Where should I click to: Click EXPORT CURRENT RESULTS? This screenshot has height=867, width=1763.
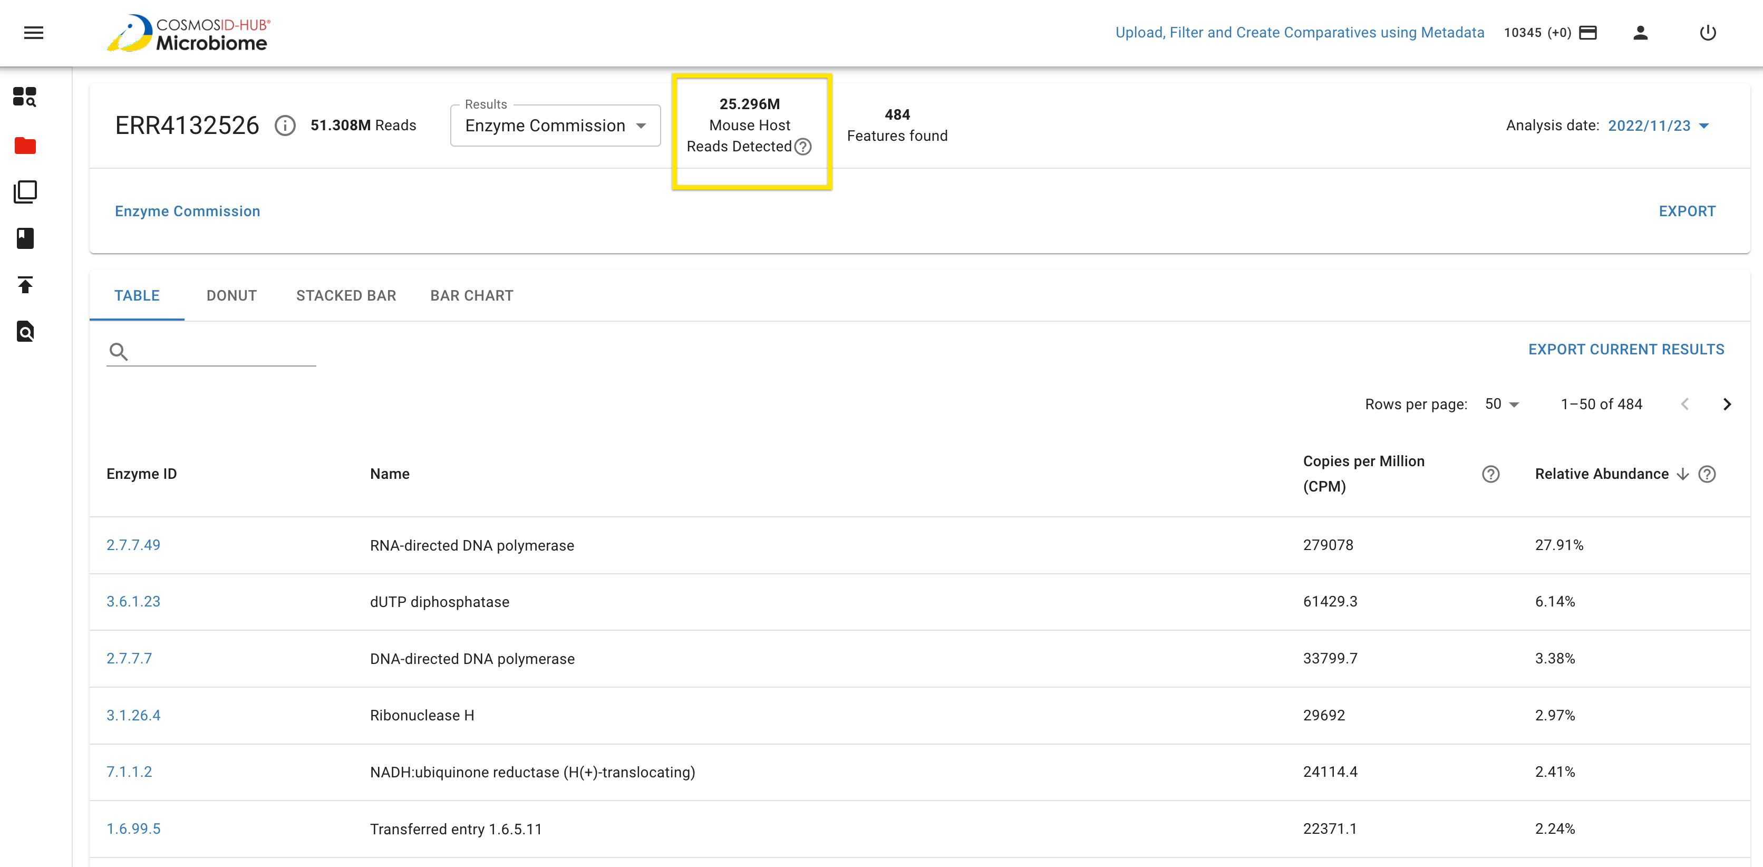(1627, 349)
